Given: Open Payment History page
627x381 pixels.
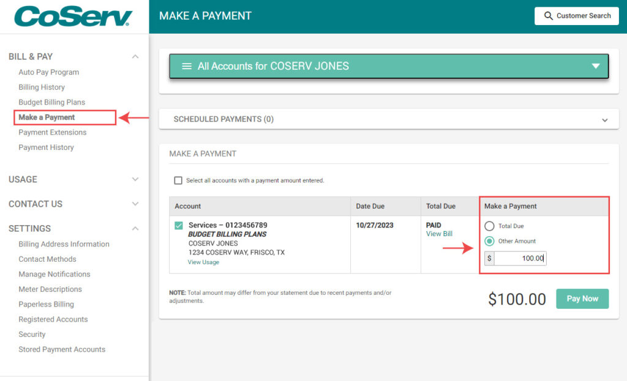Looking at the screenshot, I should pyautogui.click(x=46, y=147).
